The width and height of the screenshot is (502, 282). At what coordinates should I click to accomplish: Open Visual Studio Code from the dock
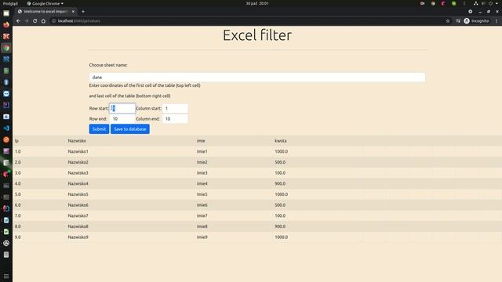[6, 128]
